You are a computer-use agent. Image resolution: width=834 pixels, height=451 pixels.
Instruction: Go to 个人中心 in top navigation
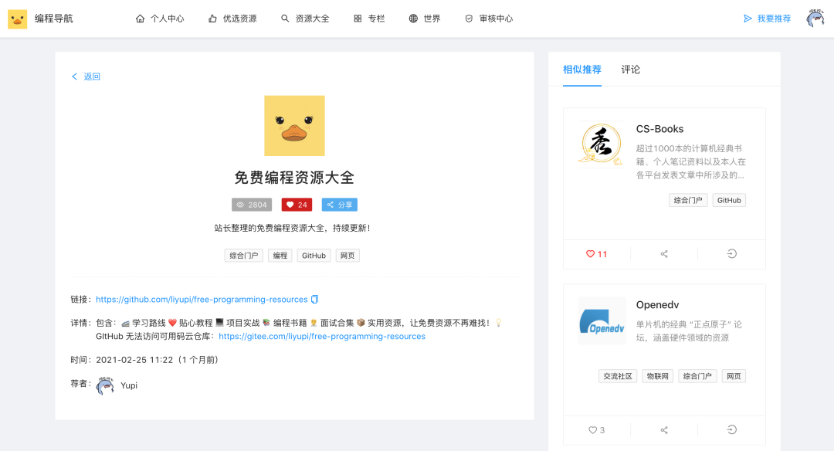tap(160, 19)
